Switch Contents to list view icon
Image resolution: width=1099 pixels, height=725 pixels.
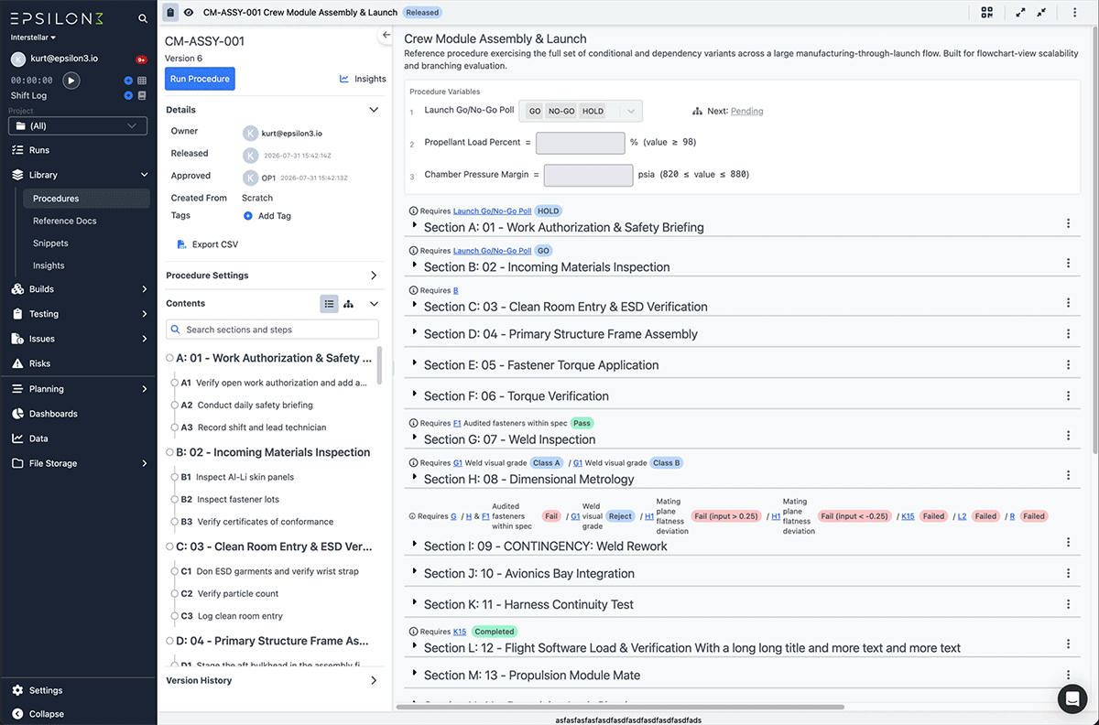329,304
